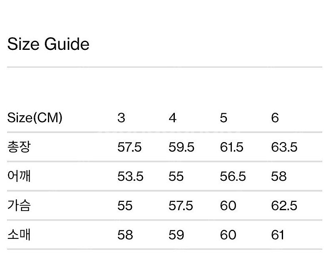
Task: Select the 소매 row label
Action: [19, 235]
